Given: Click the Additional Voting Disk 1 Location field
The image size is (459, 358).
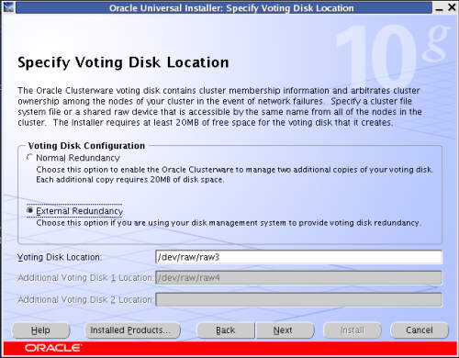Looking at the screenshot, I should (x=298, y=278).
